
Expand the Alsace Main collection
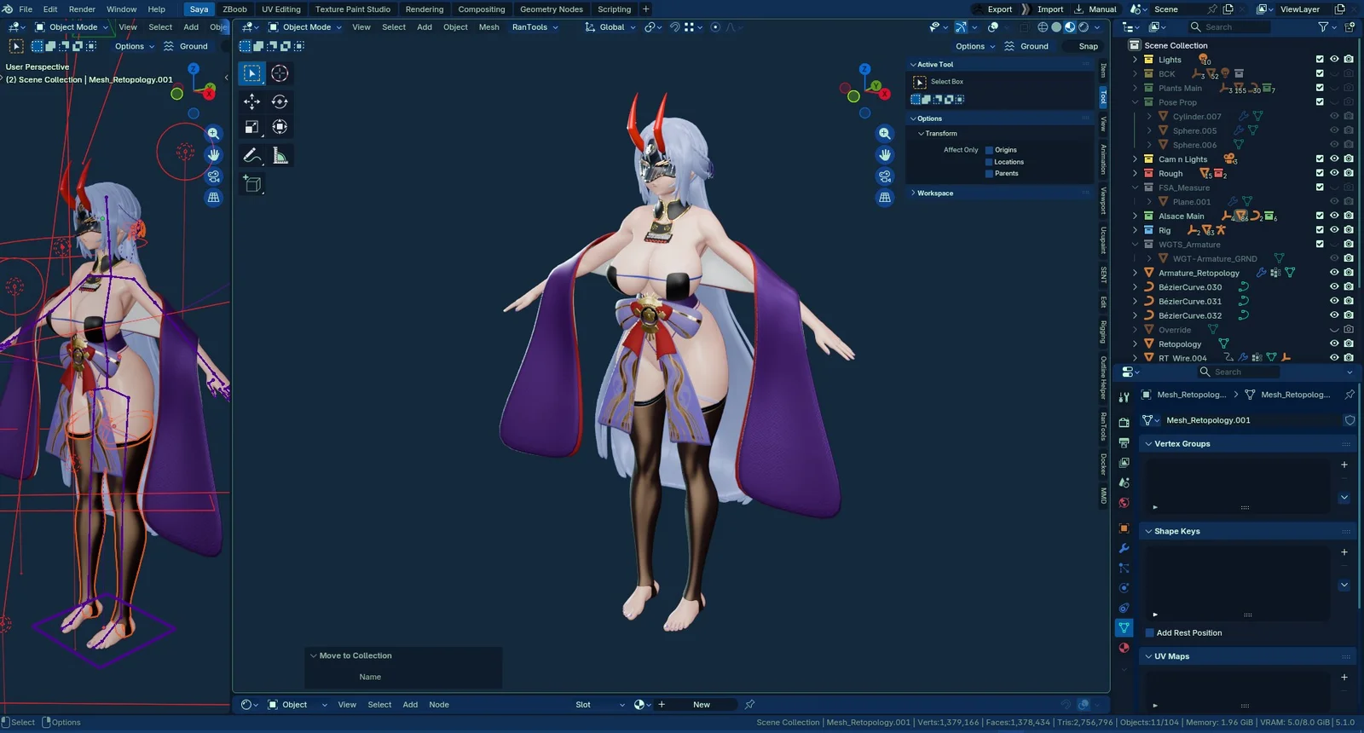point(1135,216)
